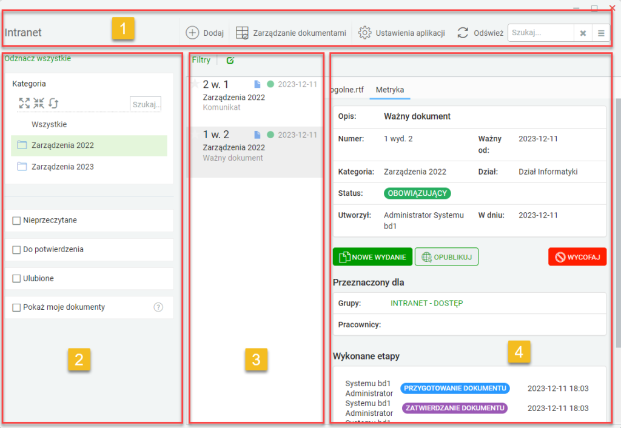Viewport: 621px width, 428px height.
Task: Open Ustawienia aplikacji gear settings
Action: pyautogui.click(x=401, y=33)
